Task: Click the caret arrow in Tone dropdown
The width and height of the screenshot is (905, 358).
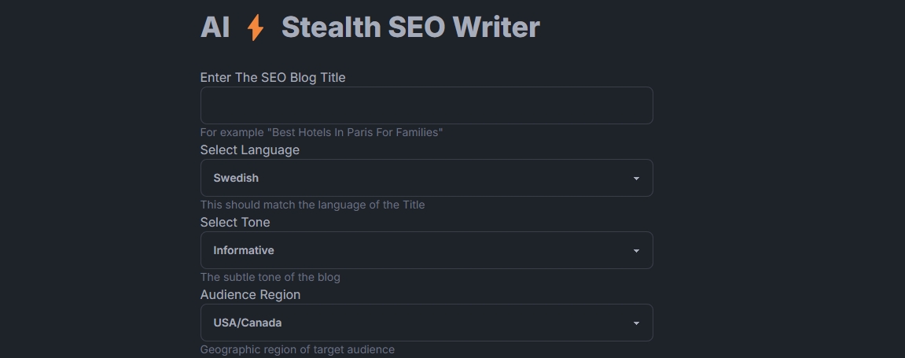Action: [636, 251]
